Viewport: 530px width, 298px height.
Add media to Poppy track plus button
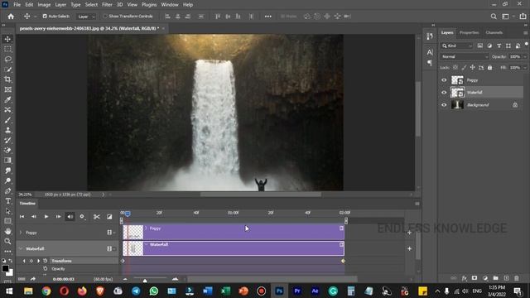[410, 233]
